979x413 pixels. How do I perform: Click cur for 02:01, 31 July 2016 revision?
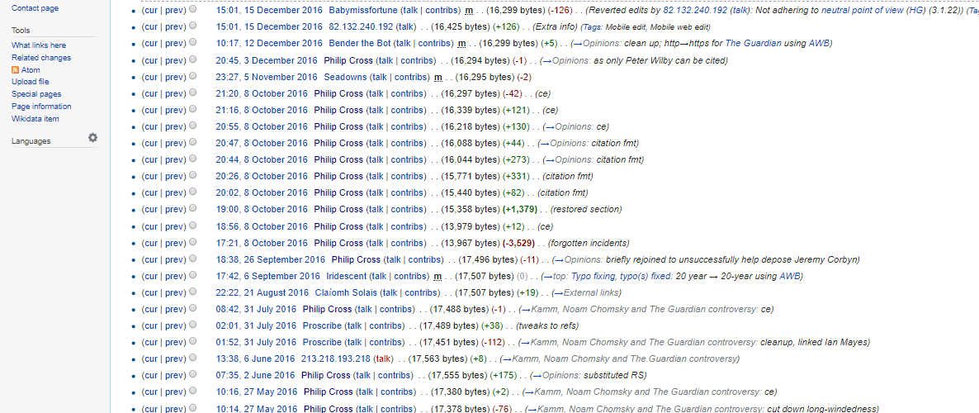click(149, 325)
